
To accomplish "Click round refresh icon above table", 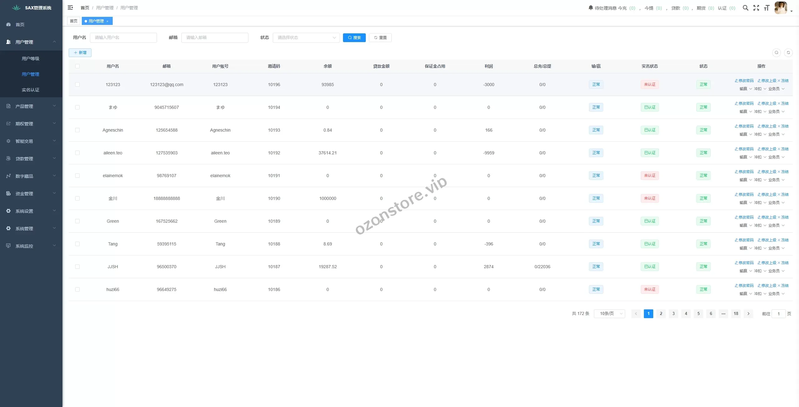I will (x=788, y=53).
